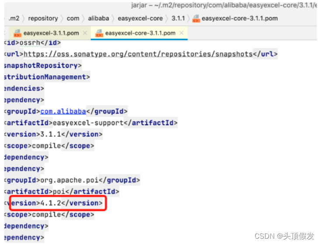Screen dimensions: 321x244
Task: Click the 4.1.2 version value
Action: pyautogui.click(x=51, y=203)
